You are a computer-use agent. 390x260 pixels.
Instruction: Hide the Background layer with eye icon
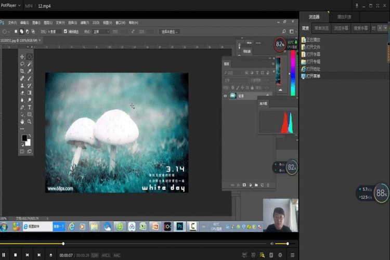(x=225, y=96)
